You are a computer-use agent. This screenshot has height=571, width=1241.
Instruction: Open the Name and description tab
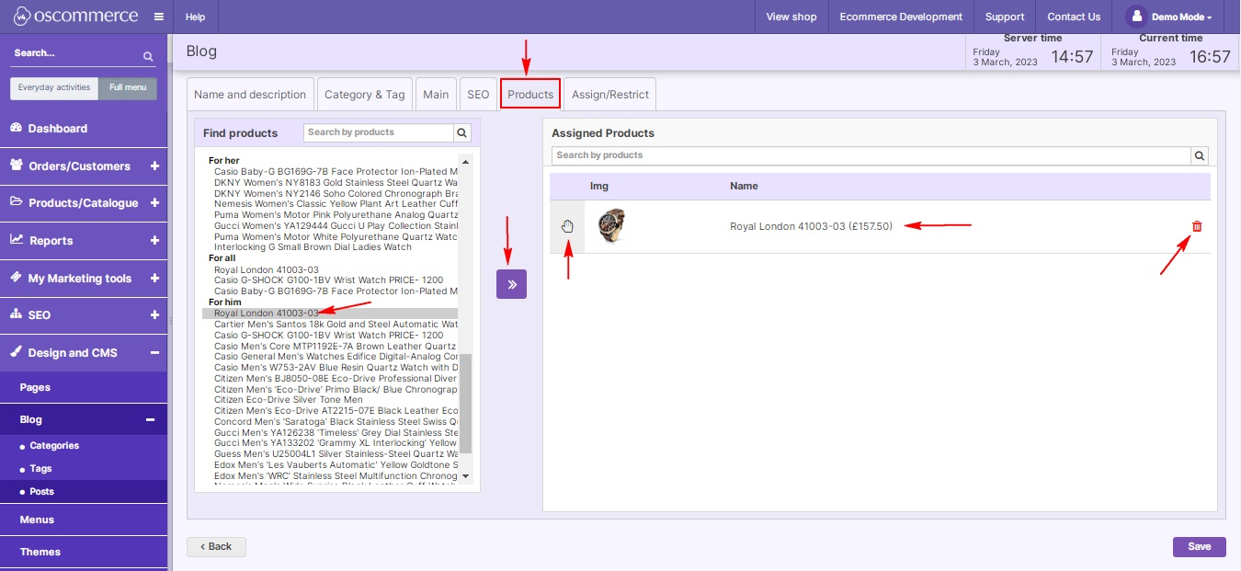250,94
